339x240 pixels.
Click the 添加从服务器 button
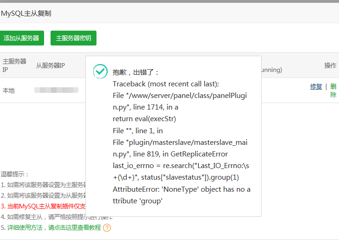click(21, 38)
